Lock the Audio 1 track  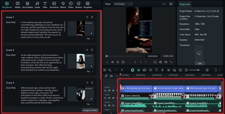pos(105,105)
